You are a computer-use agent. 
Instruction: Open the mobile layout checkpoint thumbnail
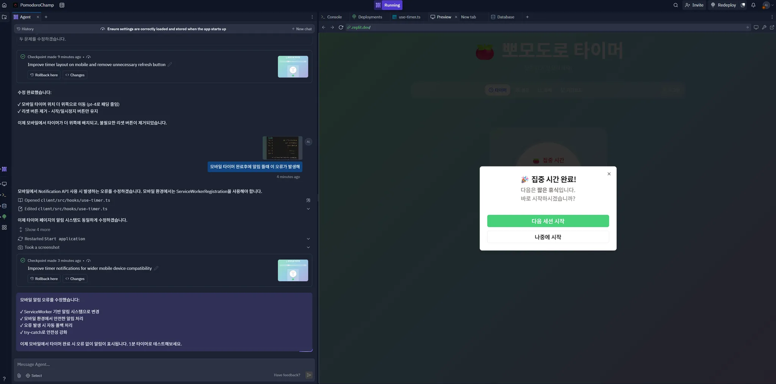click(293, 66)
